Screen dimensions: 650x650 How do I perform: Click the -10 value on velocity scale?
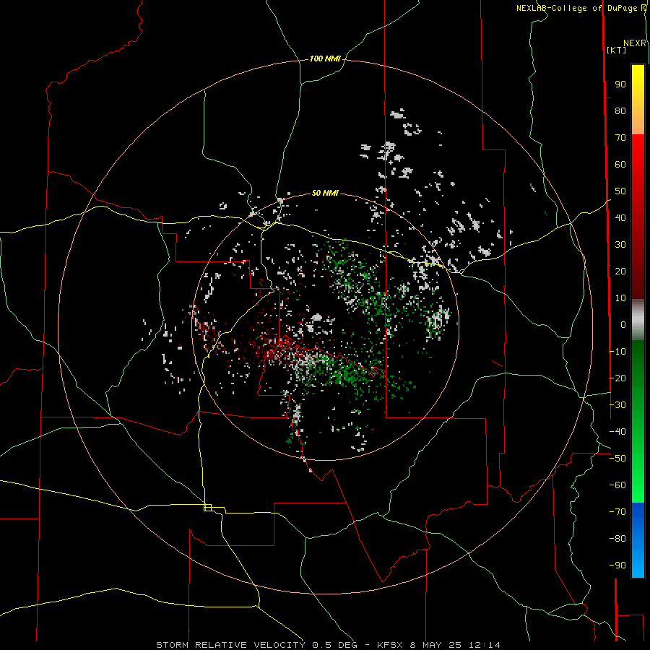point(617,352)
